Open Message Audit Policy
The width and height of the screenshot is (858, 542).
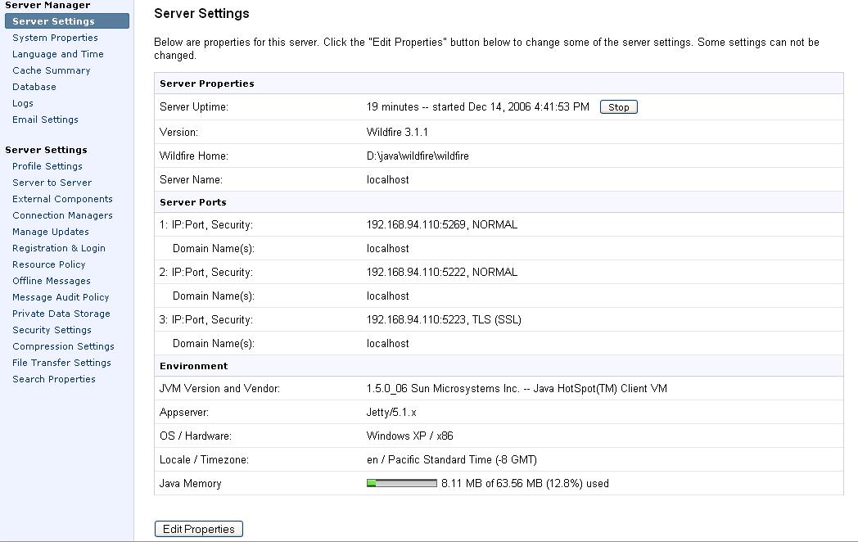point(61,297)
